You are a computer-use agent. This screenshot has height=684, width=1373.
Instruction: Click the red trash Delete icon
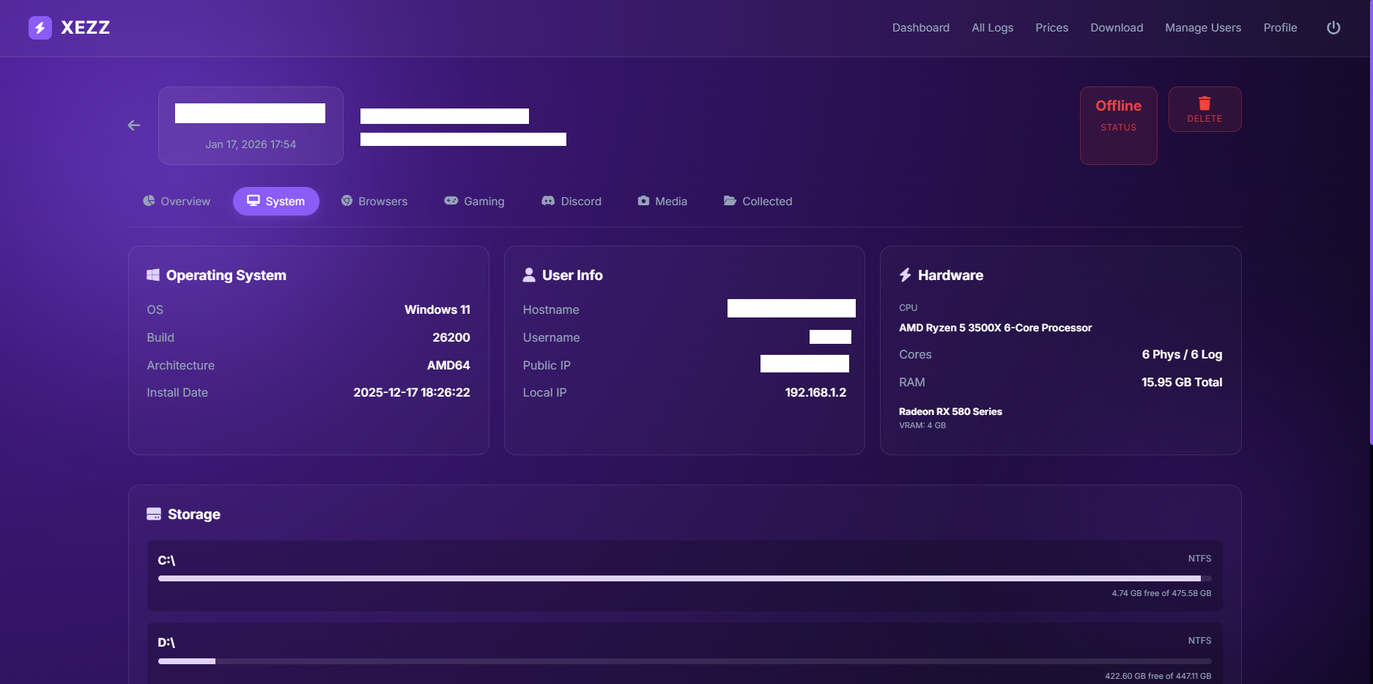pos(1204,103)
